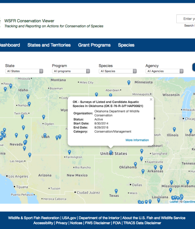Select the map pin beside Oklahoma label
Image resolution: width=195 pixels, height=229 pixels.
[135, 164]
